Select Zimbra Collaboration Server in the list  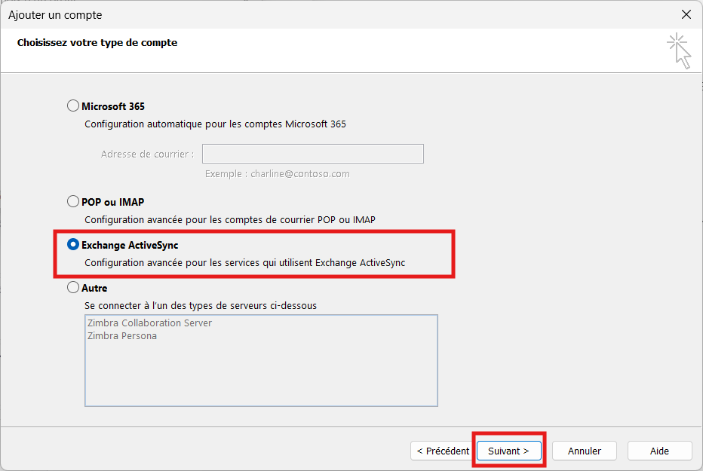tap(150, 323)
